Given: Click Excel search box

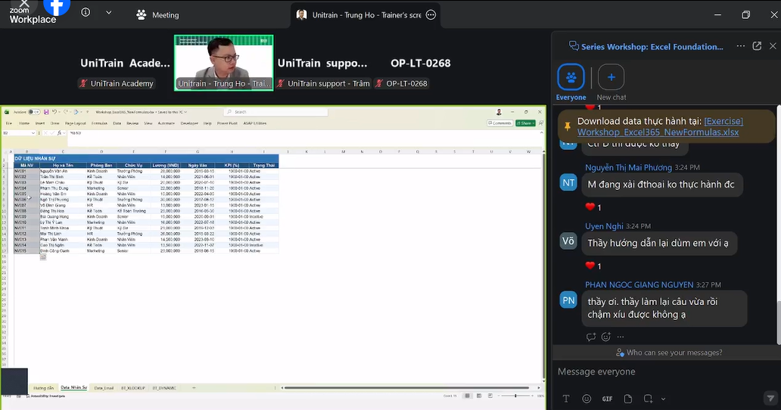Looking at the screenshot, I should coord(275,112).
